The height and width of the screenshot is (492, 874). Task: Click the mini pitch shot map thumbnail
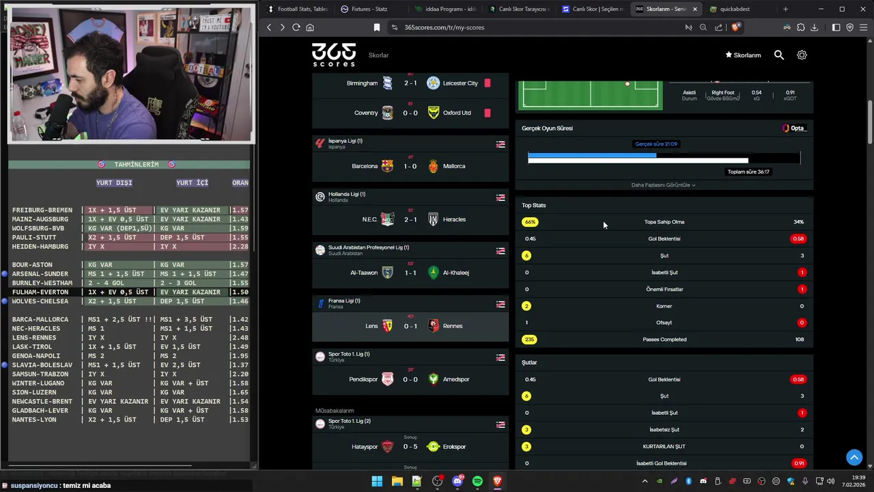pos(591,94)
